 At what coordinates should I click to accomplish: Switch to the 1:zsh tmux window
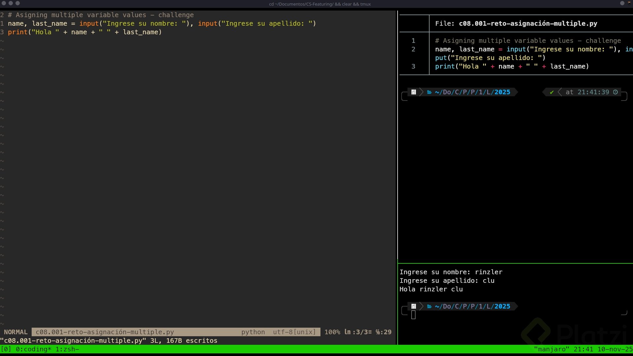click(x=67, y=349)
